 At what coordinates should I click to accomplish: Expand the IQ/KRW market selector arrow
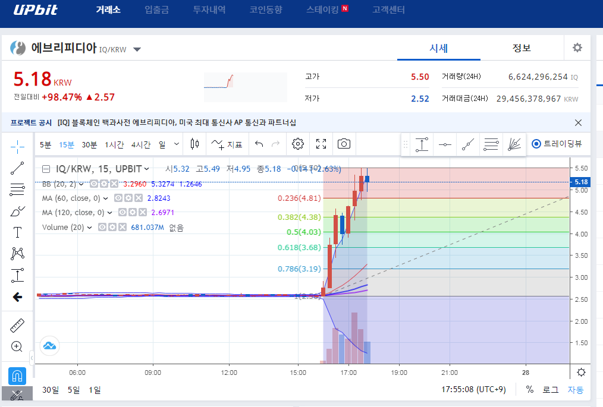[x=137, y=49]
